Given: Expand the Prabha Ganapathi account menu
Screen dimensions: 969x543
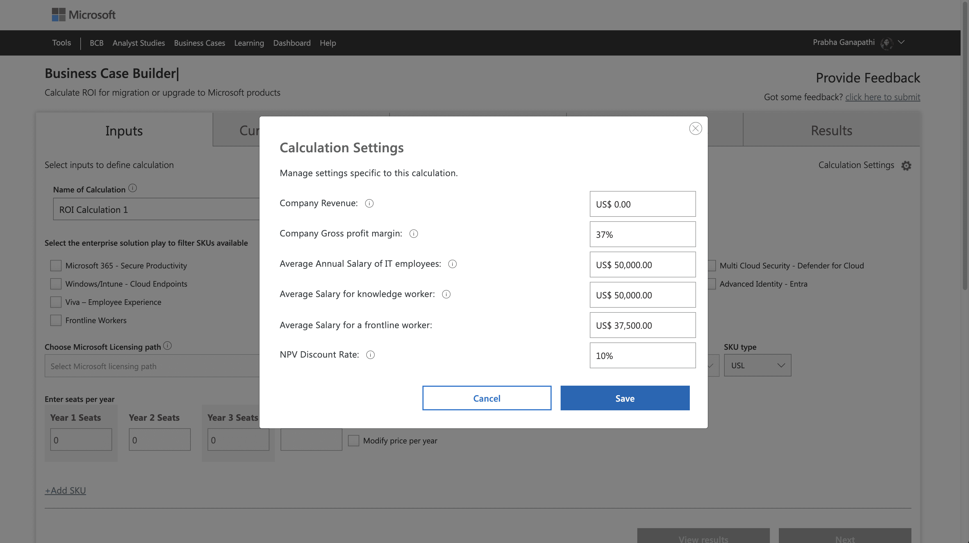Looking at the screenshot, I should [901, 42].
